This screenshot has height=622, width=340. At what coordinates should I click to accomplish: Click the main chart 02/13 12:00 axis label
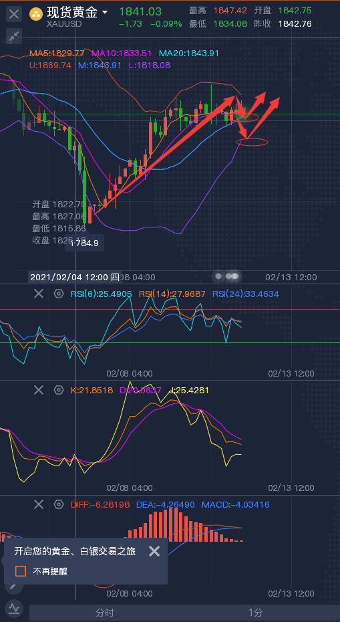[291, 277]
